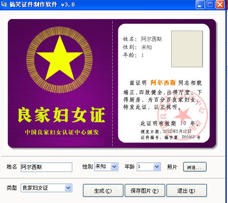Maximize the 搞笑证件制作软件 window
The image size is (228, 203).
point(210,5)
